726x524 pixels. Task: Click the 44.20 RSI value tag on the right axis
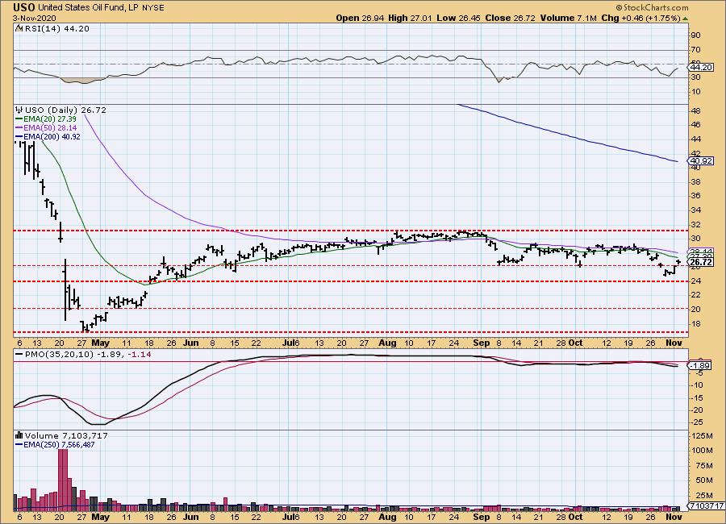click(701, 68)
